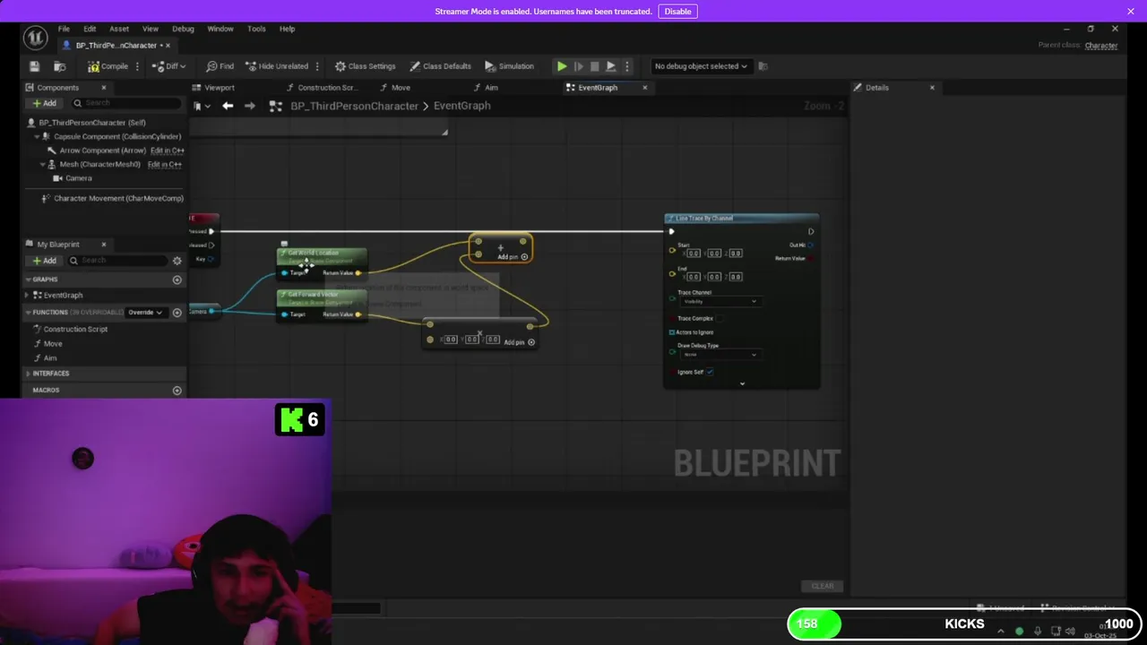Open Trace Channel Visibility dropdown

point(719,302)
